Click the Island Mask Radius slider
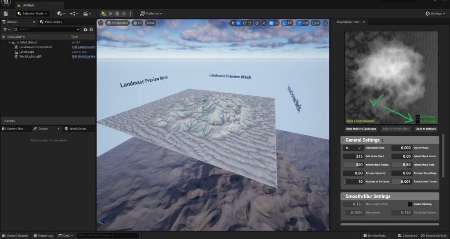Screen dimensions: 450x239 (x=354, y=165)
